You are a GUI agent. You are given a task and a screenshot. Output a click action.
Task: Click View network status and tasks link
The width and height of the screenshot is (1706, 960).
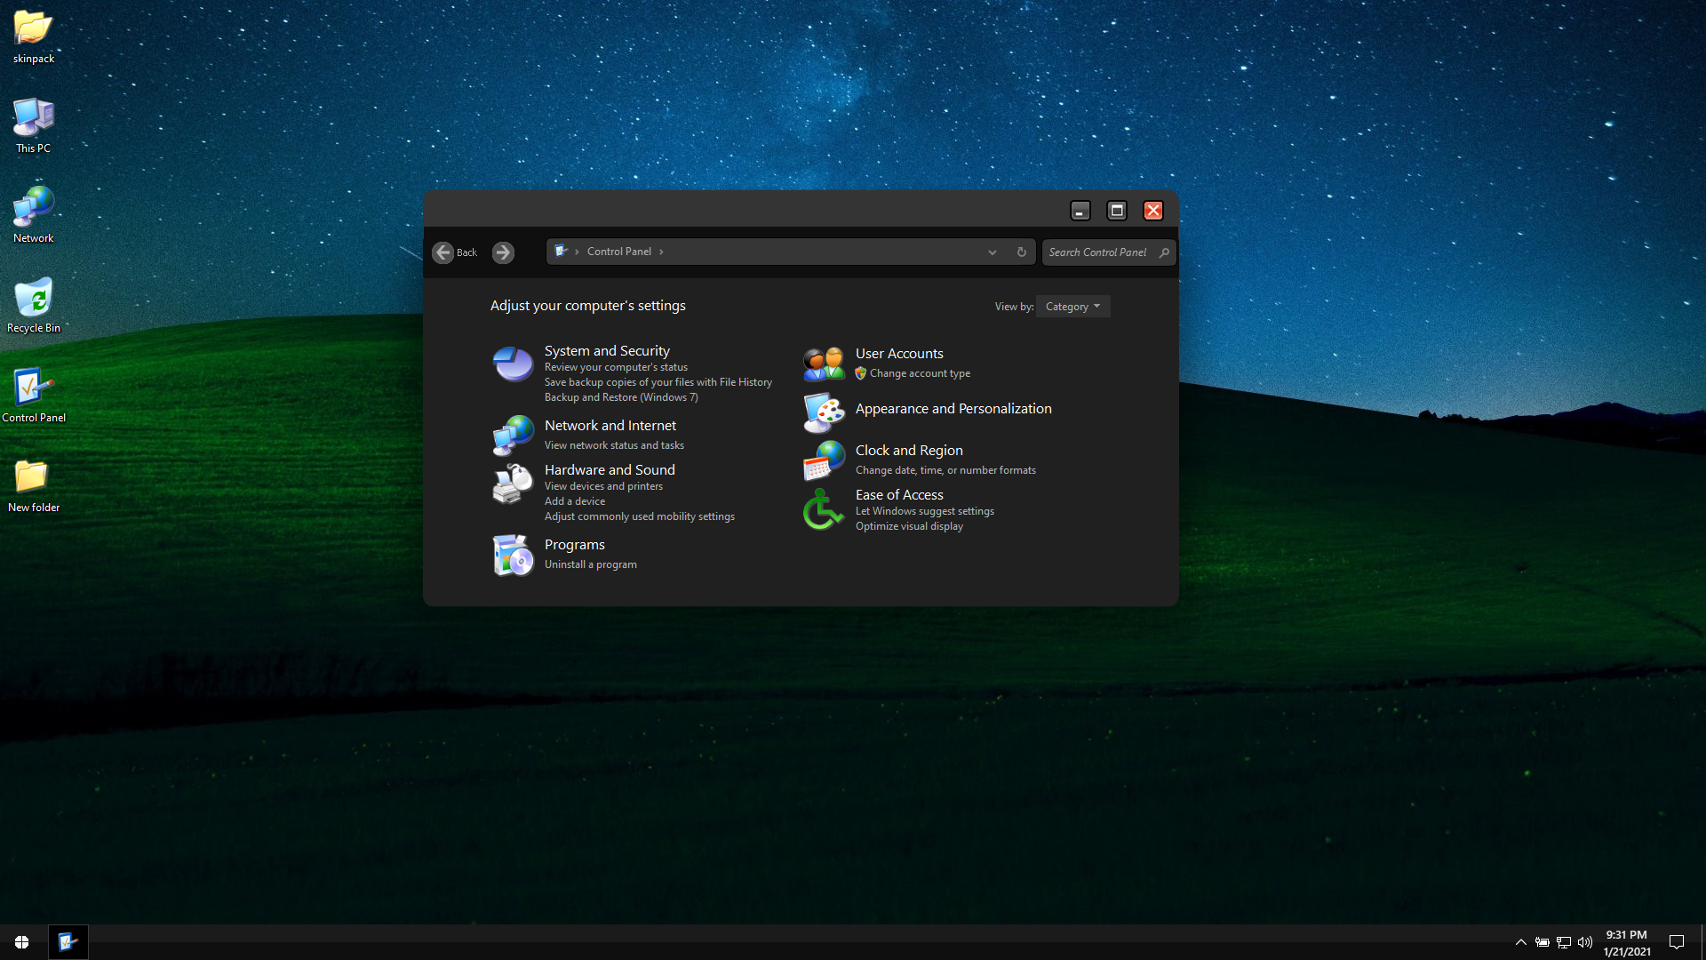[614, 445]
